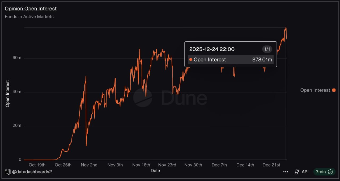This screenshot has width=340, height=181.
Task: Click the API button label
Action: click(305, 172)
